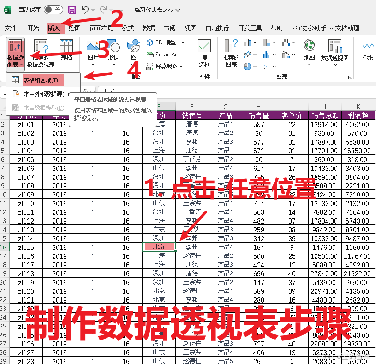This screenshot has width=376, height=364.
Task: Click the 表格 table icon
Action: [x=66, y=46]
